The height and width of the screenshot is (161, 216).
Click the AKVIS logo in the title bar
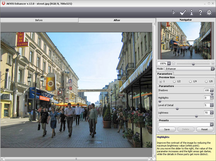[x=3, y=3]
